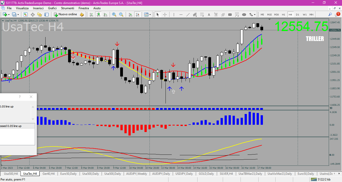
Task: Draw a trendline
Action: coord(188,14)
